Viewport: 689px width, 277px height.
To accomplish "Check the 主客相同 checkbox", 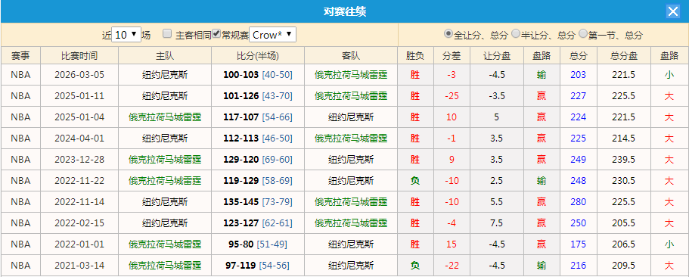I will 167,34.
